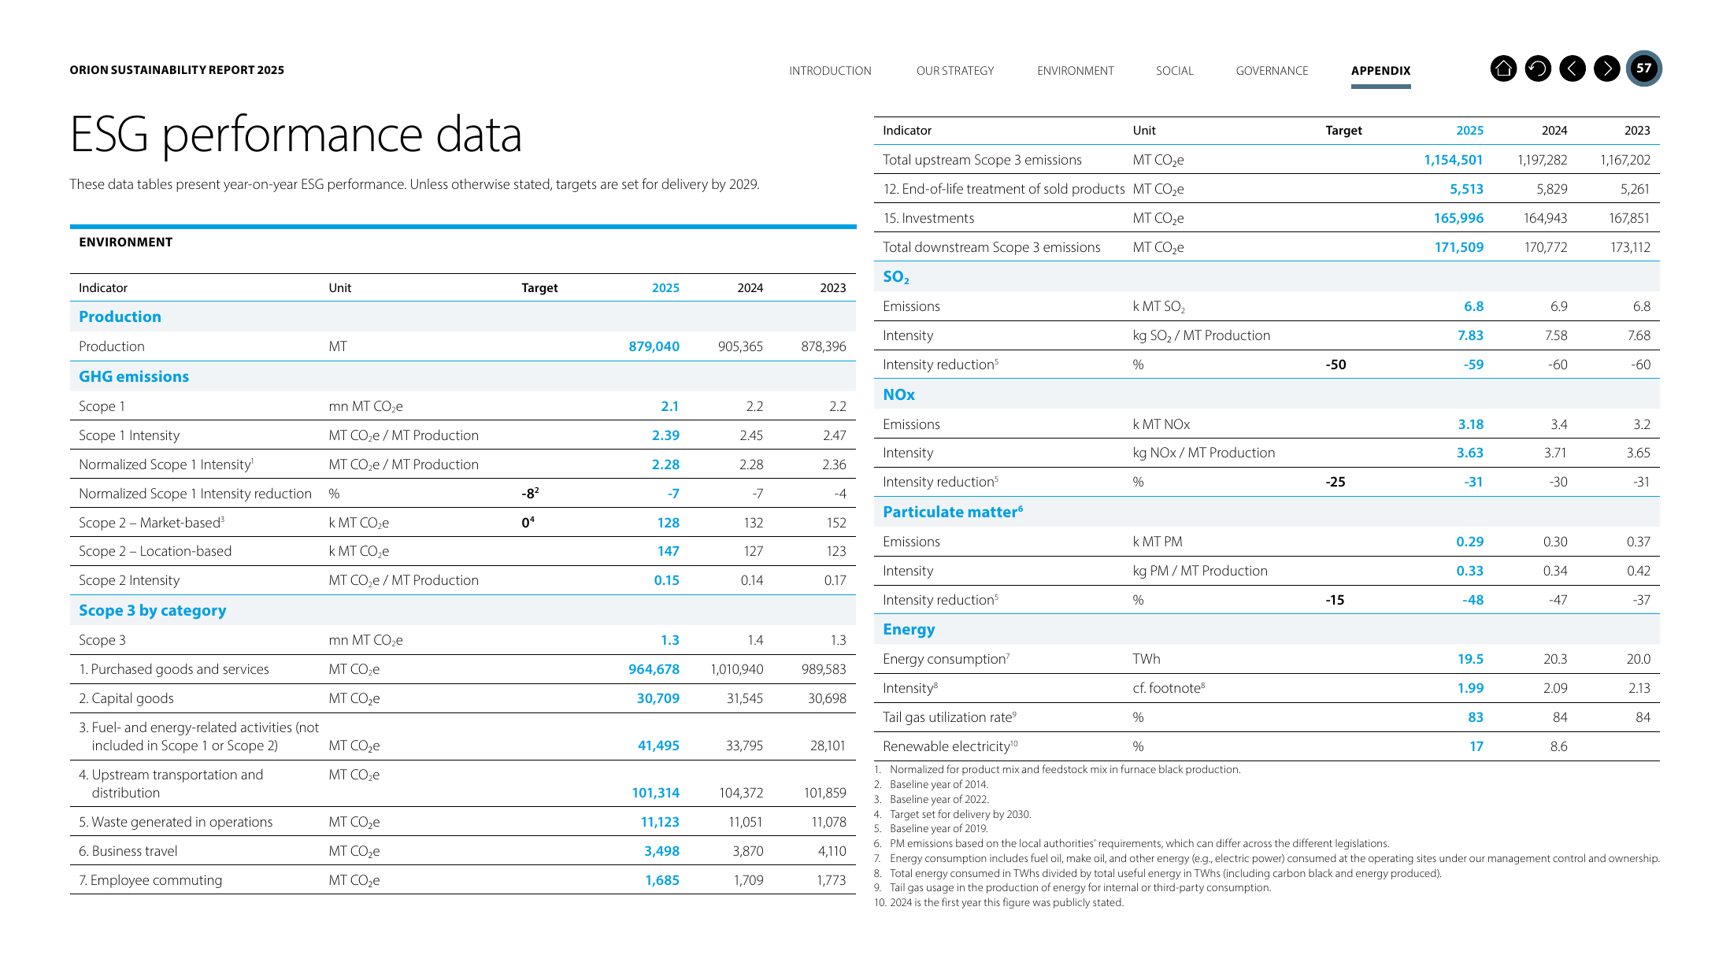Go to the previous page arrow
Viewport: 1730px width, 977px height.
(x=1573, y=69)
